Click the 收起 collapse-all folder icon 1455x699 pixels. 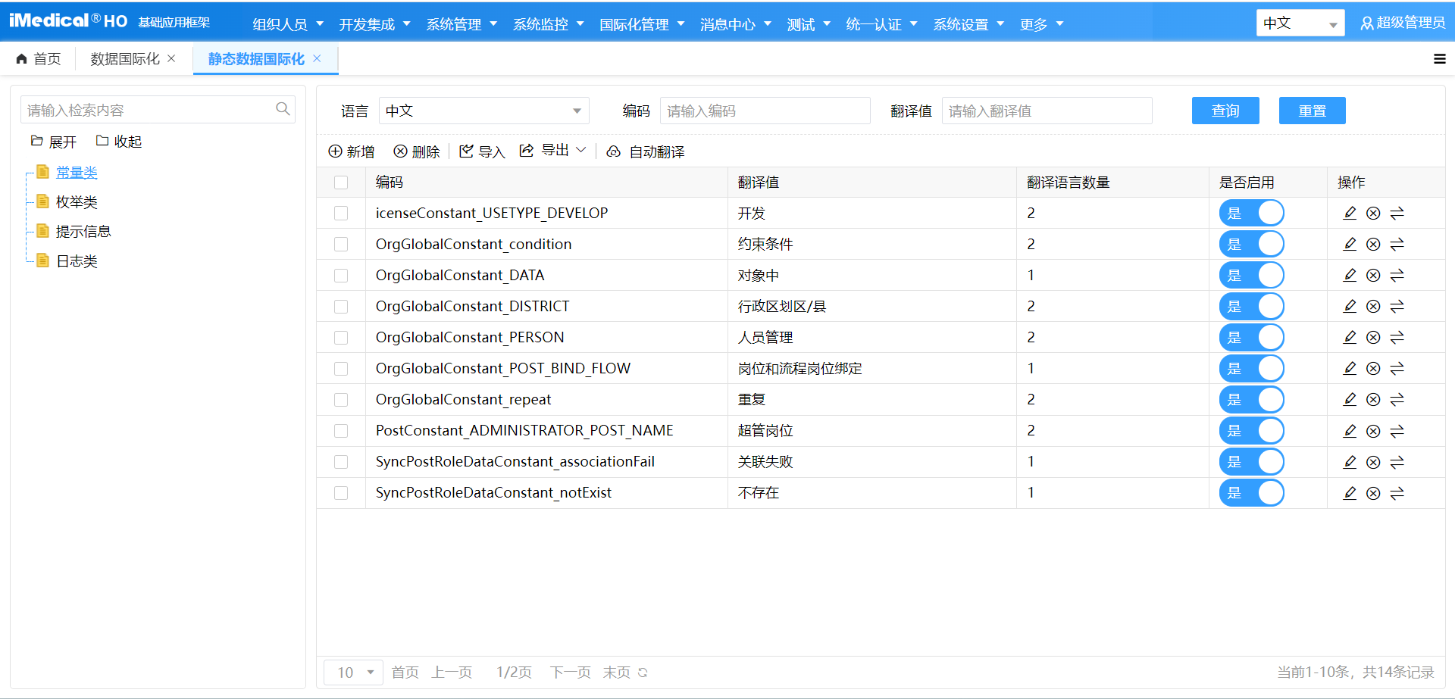(x=102, y=141)
